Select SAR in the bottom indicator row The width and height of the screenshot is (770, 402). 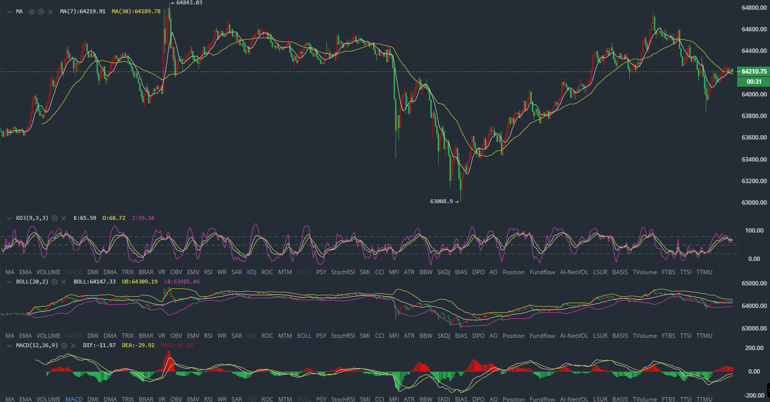click(x=237, y=400)
